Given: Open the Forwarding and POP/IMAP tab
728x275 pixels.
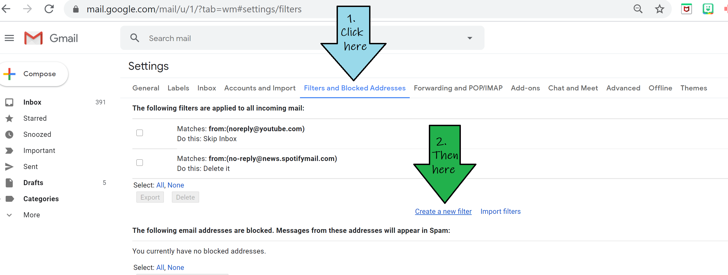Looking at the screenshot, I should pos(458,88).
